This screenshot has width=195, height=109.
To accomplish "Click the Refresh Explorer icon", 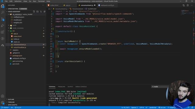I will 41,12.
